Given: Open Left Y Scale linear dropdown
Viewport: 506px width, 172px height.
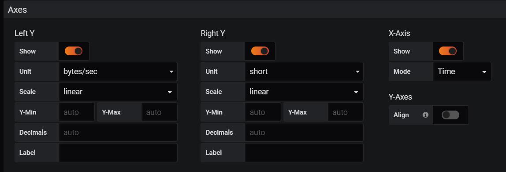Looking at the screenshot, I should click(118, 92).
